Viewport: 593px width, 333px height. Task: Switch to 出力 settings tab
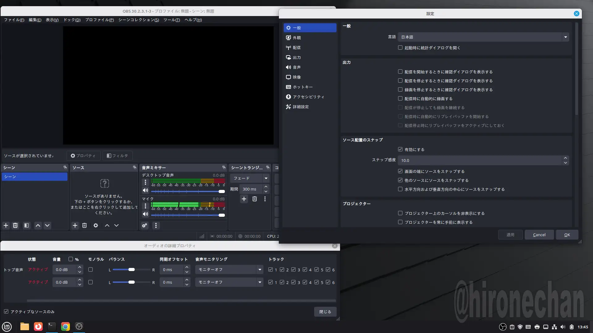[x=296, y=57]
